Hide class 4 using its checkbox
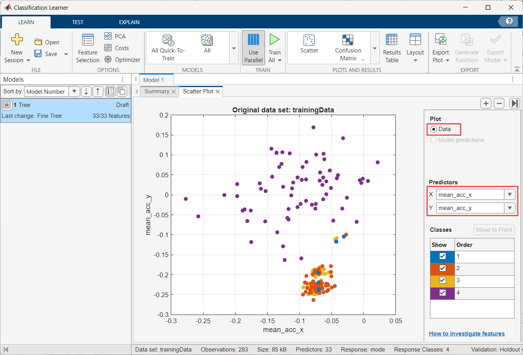 click(442, 293)
